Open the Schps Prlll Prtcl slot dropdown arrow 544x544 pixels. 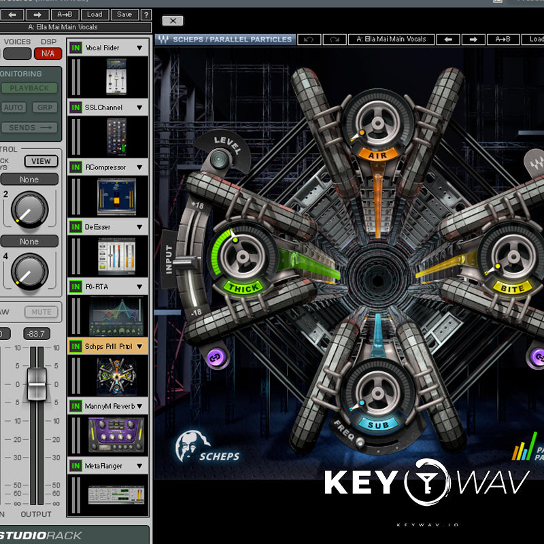point(139,346)
